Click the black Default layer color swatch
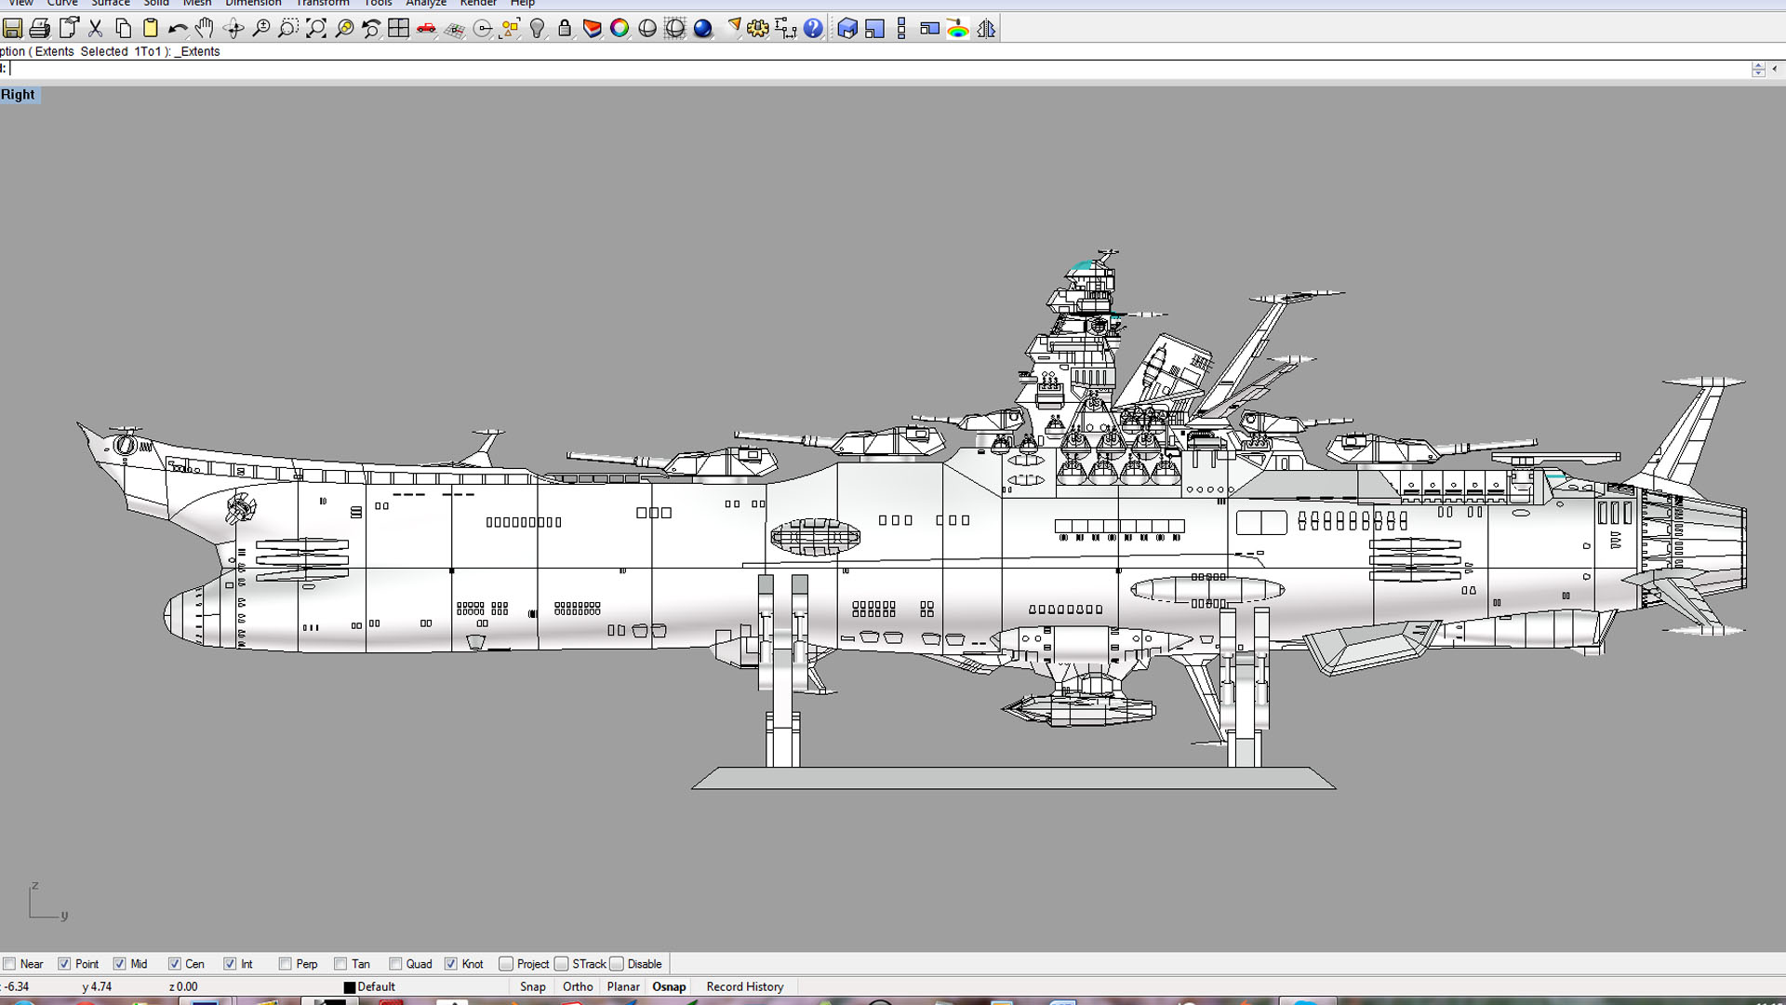1786x1005 pixels. (x=350, y=987)
